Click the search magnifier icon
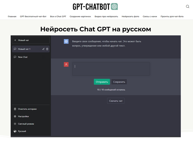Viewport: 193px width, 142px height. coord(187,7)
